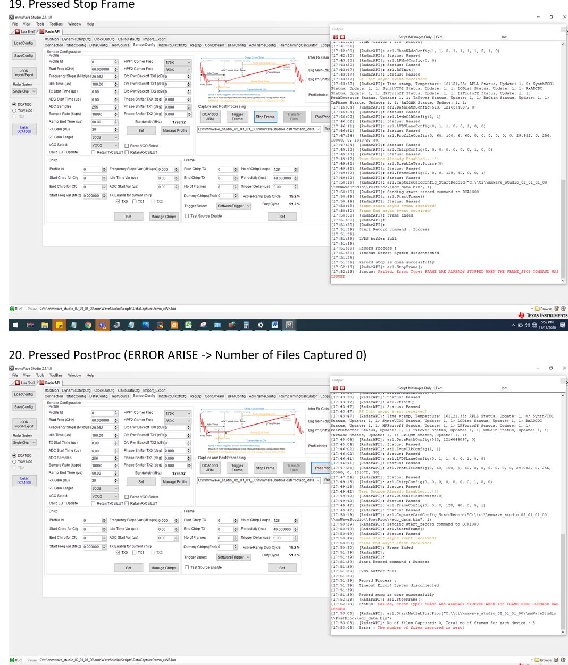Launch Google Chrome from the taskbar
Screen dimensions: 568x665
[88, 325]
